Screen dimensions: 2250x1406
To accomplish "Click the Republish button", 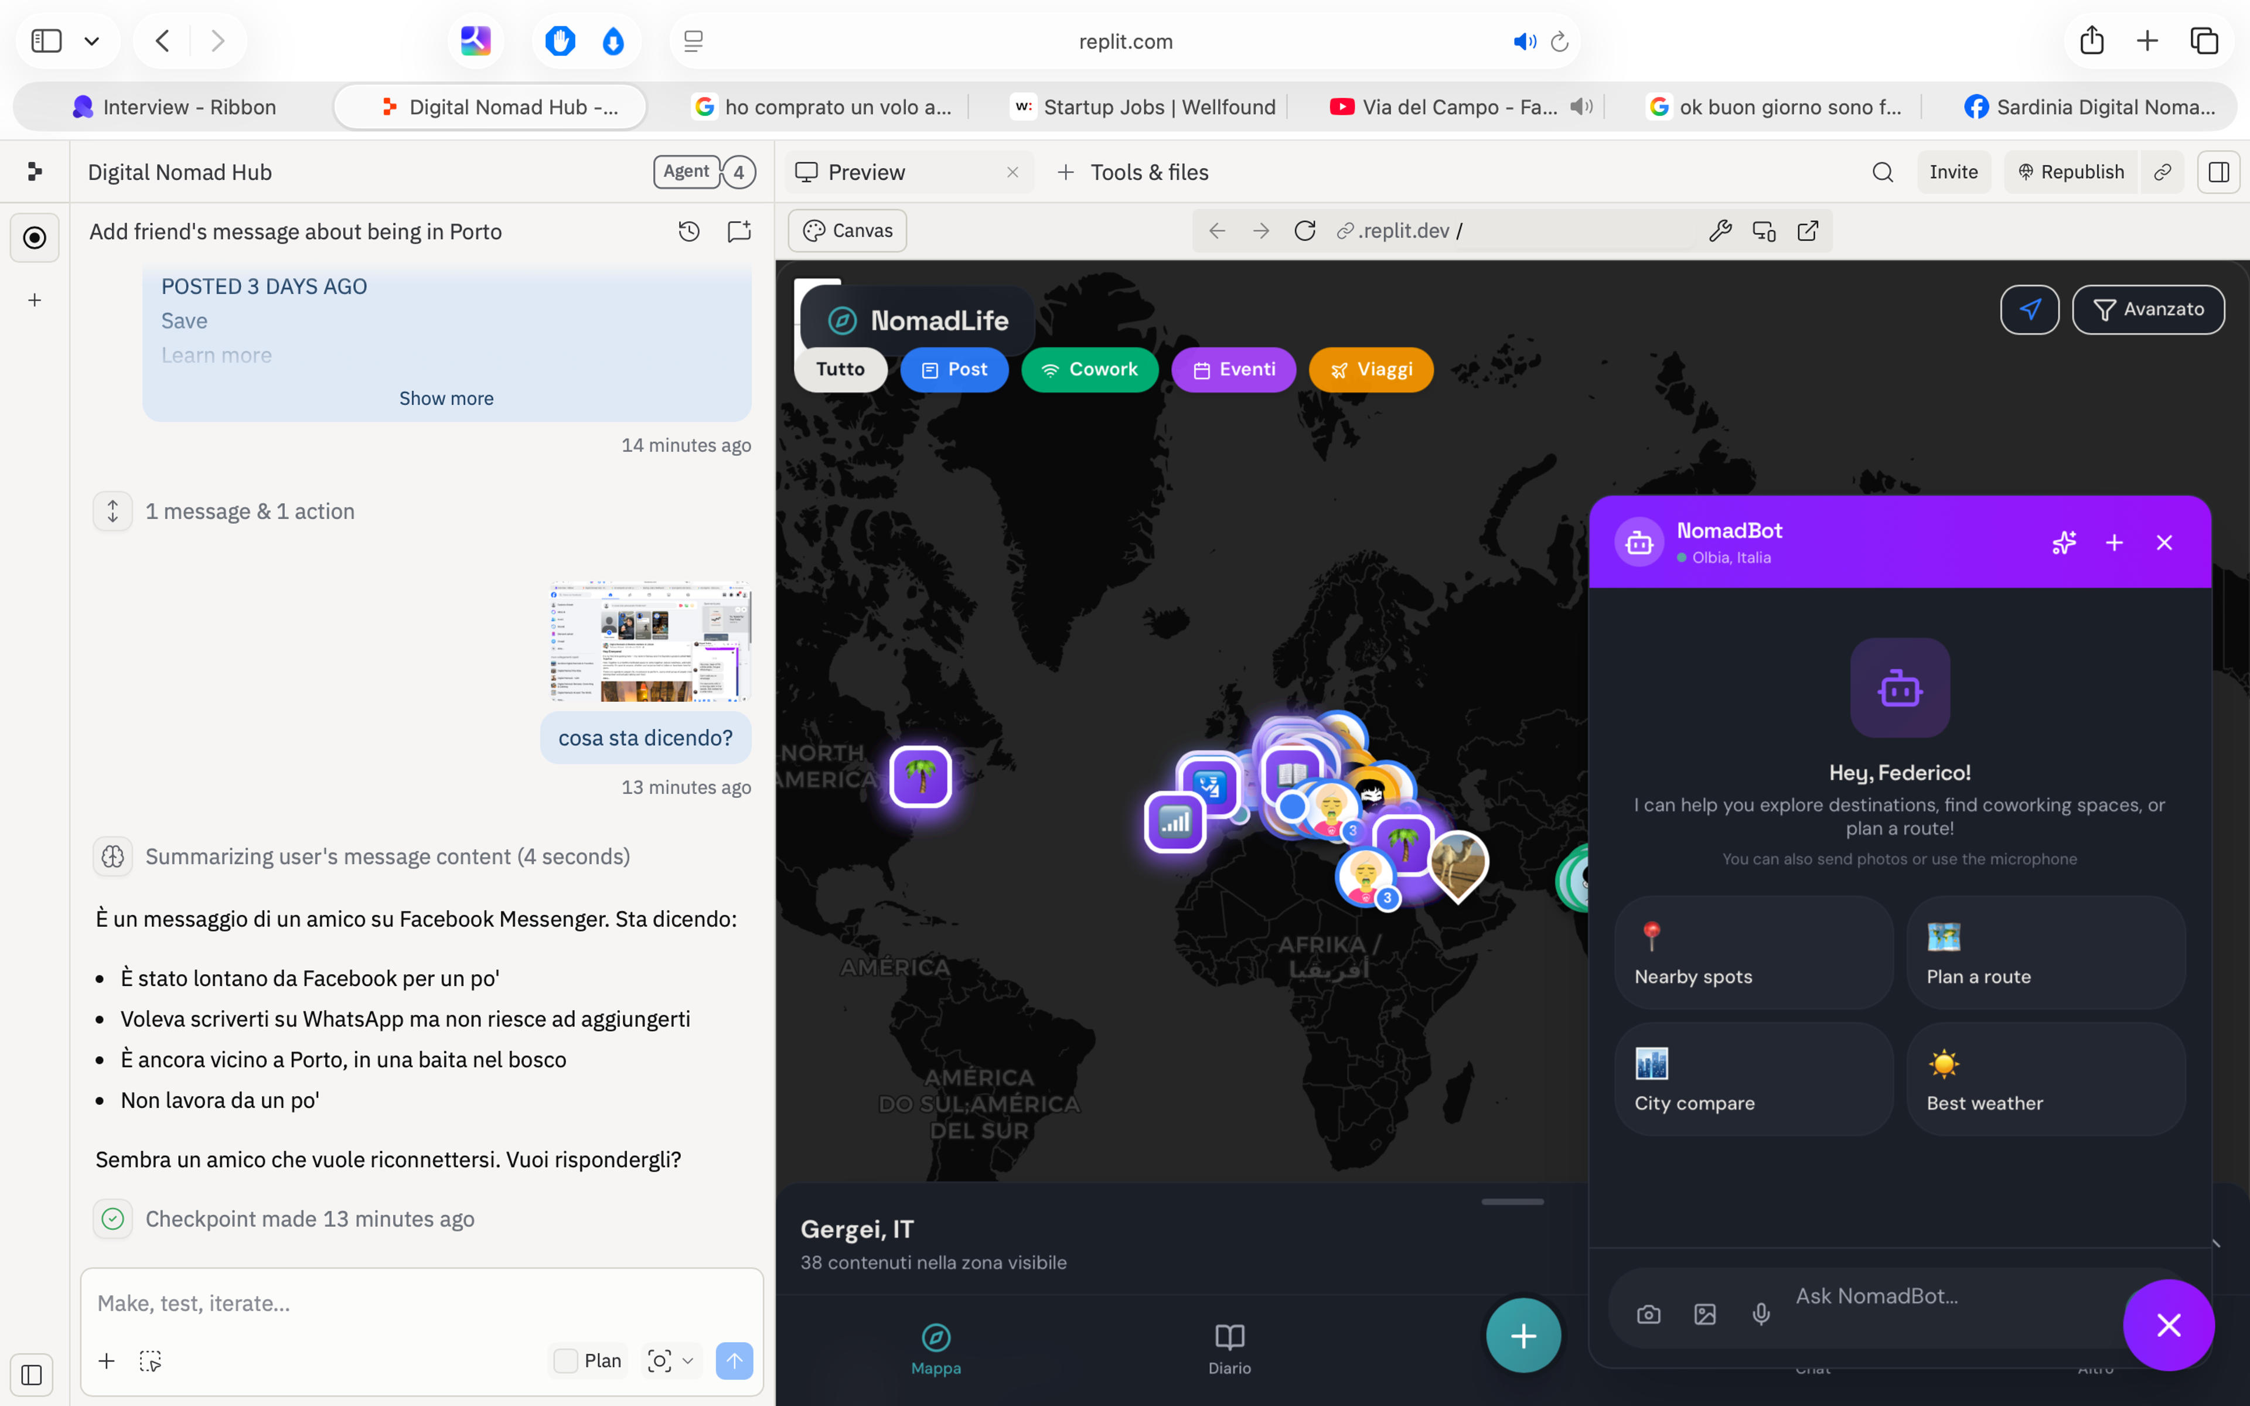I will point(2071,172).
